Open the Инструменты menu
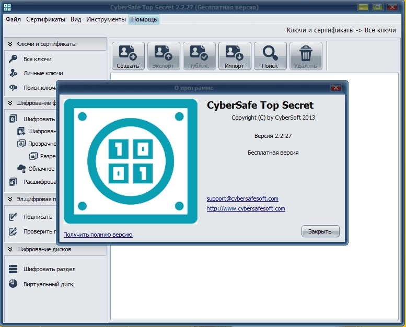 (x=106, y=19)
